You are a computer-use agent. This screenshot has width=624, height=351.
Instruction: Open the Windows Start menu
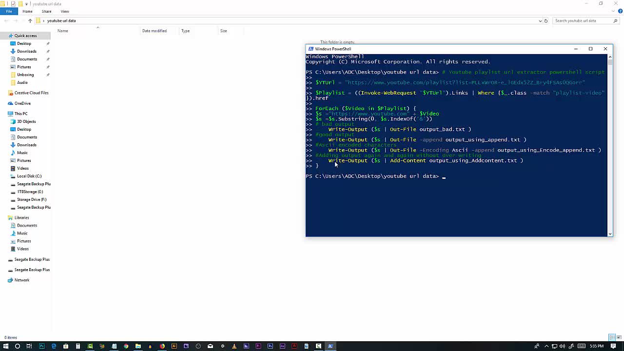coord(6,346)
